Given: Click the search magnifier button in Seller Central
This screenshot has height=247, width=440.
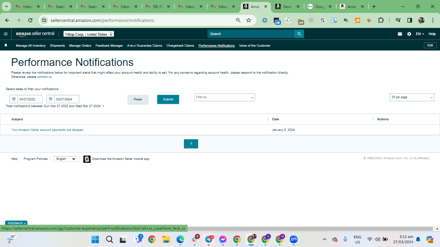Looking at the screenshot, I should (x=299, y=34).
